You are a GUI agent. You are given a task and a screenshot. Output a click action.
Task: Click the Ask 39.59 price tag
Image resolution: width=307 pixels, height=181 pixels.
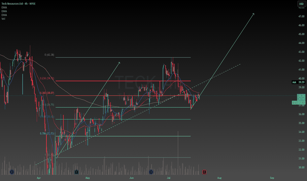click(x=298, y=82)
